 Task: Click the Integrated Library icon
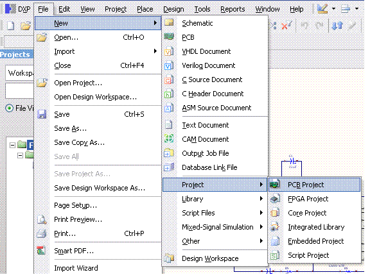275,227
